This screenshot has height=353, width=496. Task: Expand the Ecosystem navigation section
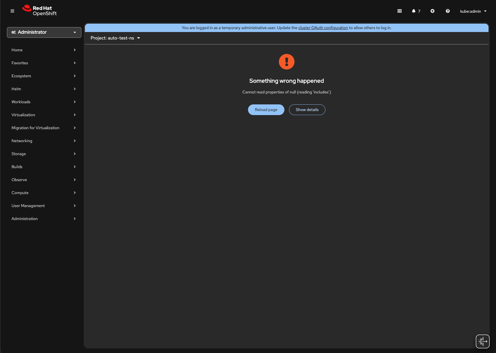click(44, 76)
